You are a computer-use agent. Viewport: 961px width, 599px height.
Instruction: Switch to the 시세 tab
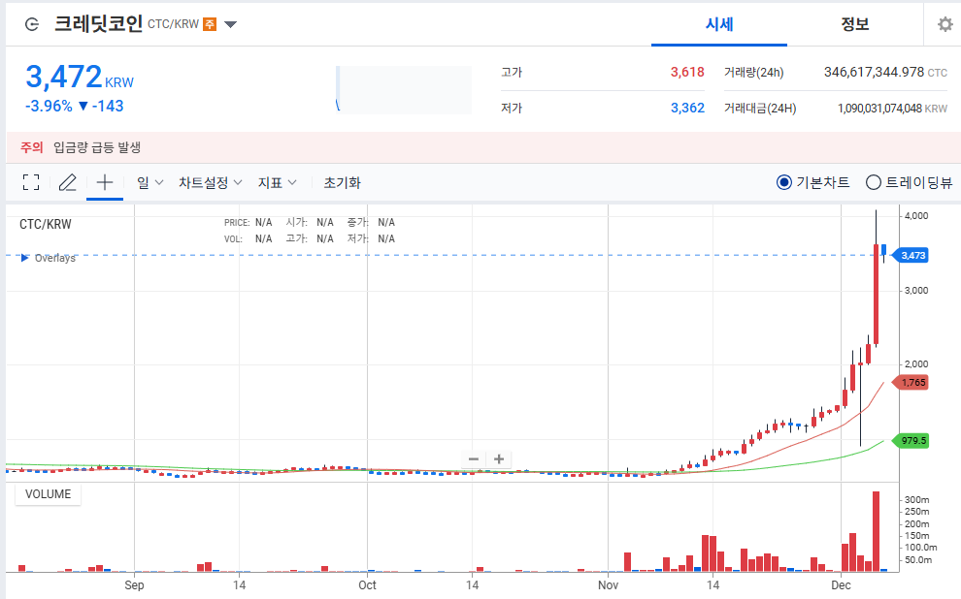click(719, 24)
